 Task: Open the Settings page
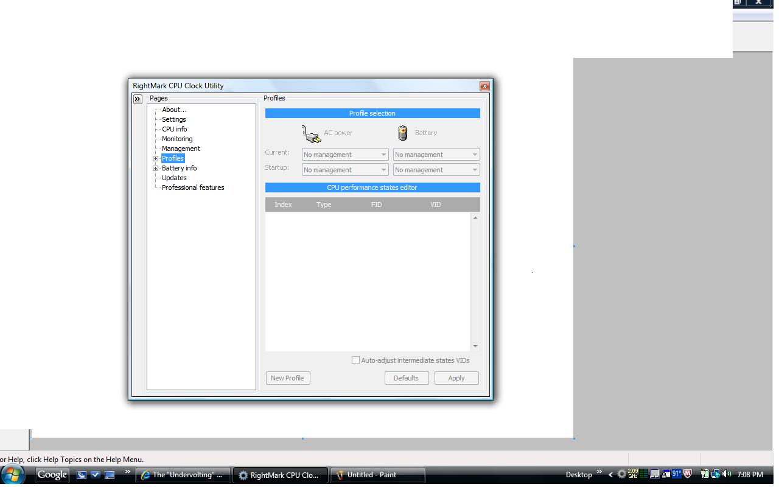point(174,119)
